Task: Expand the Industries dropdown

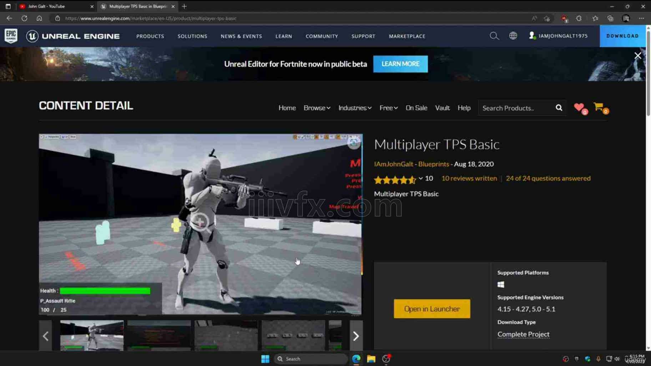Action: pos(355,108)
